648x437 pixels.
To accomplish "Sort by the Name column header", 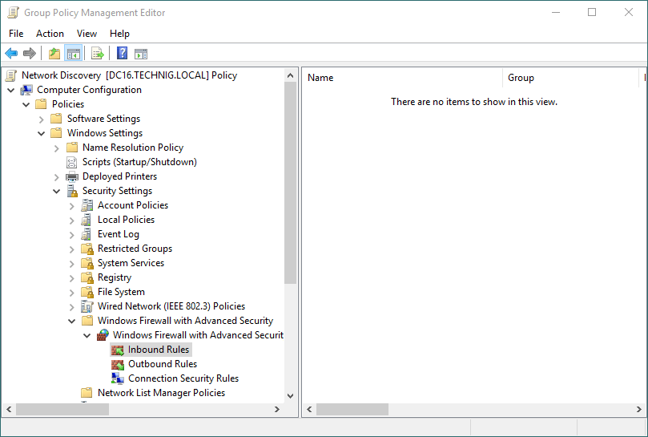I will tap(402, 78).
